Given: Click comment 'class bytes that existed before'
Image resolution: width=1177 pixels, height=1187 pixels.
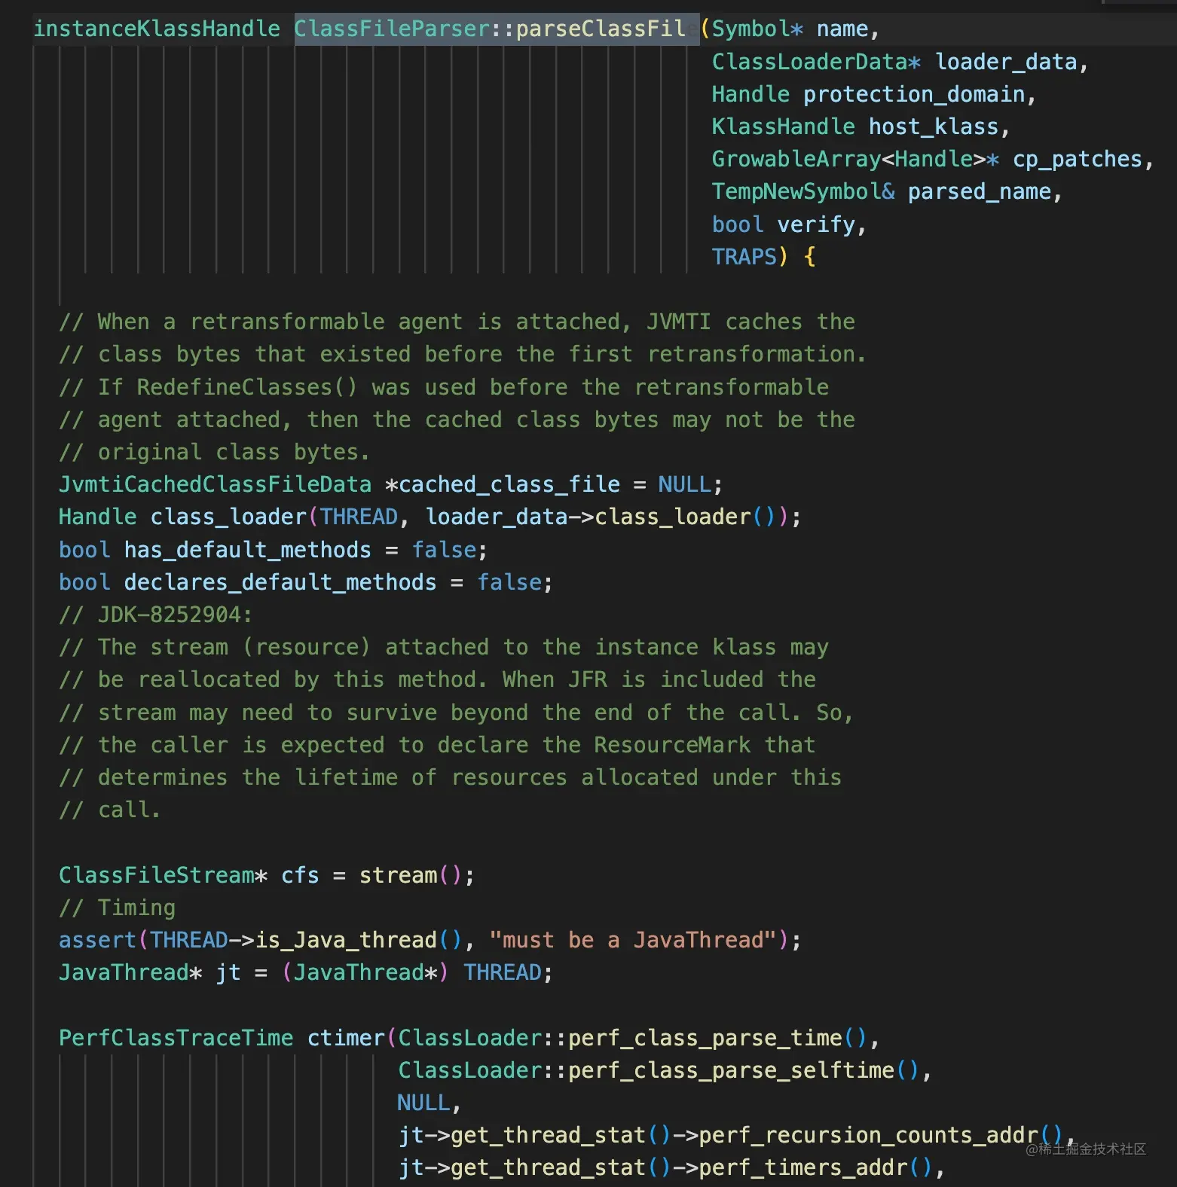Looking at the screenshot, I should click(463, 354).
